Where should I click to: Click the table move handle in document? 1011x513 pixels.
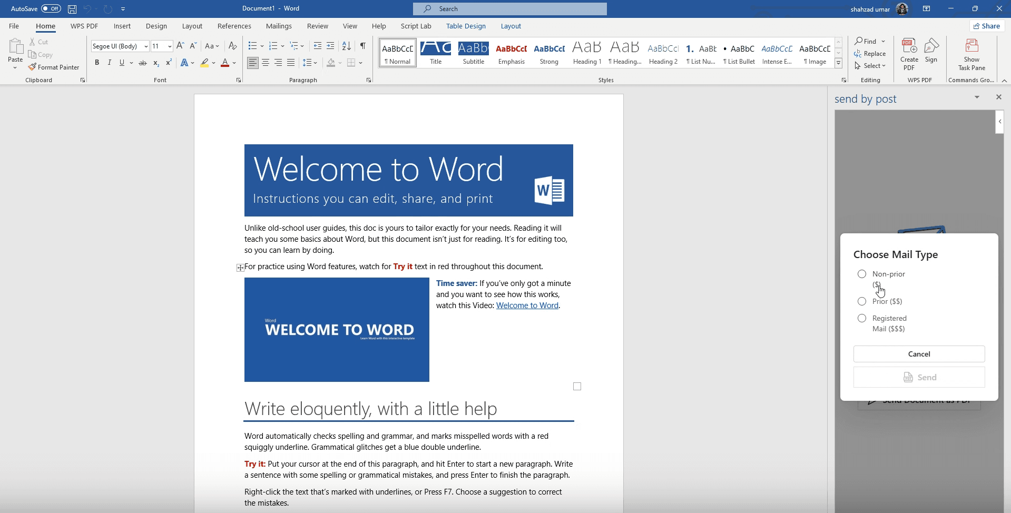click(240, 268)
